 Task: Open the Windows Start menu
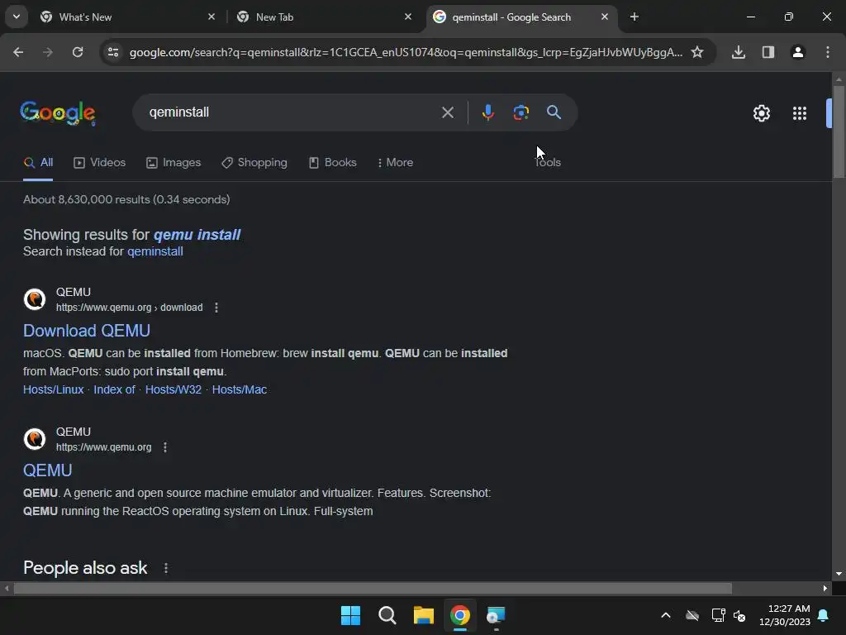[350, 615]
